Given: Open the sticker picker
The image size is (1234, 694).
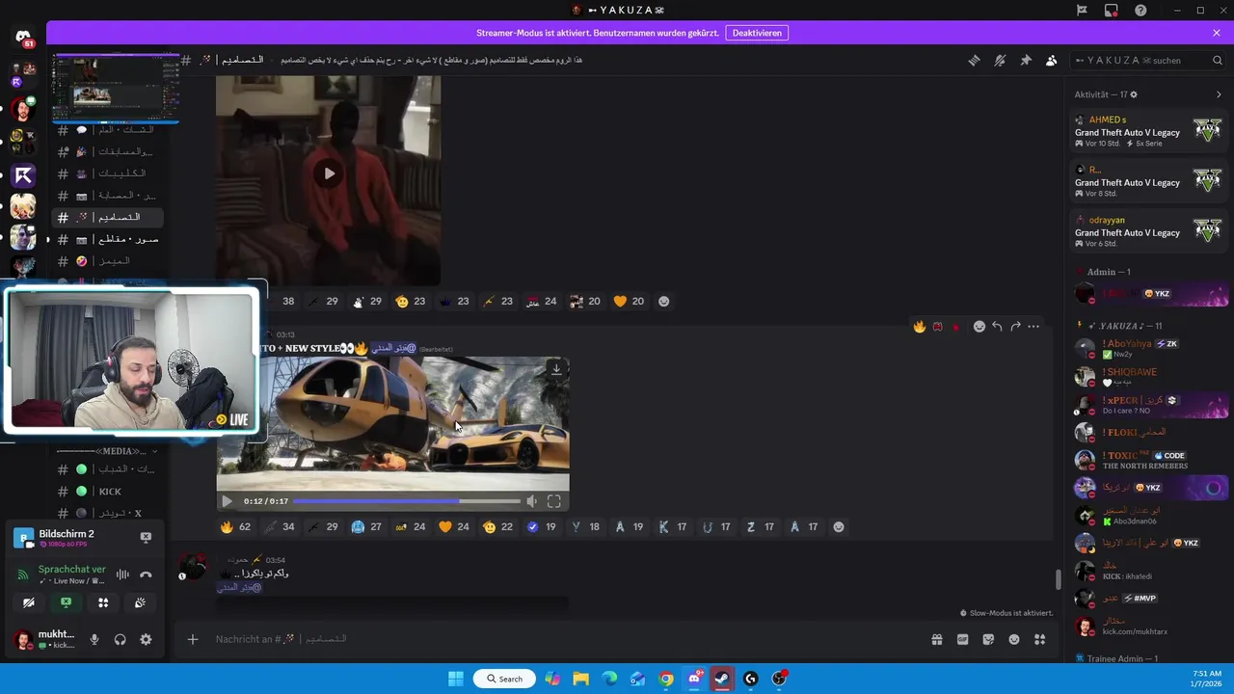Looking at the screenshot, I should pos(988,639).
